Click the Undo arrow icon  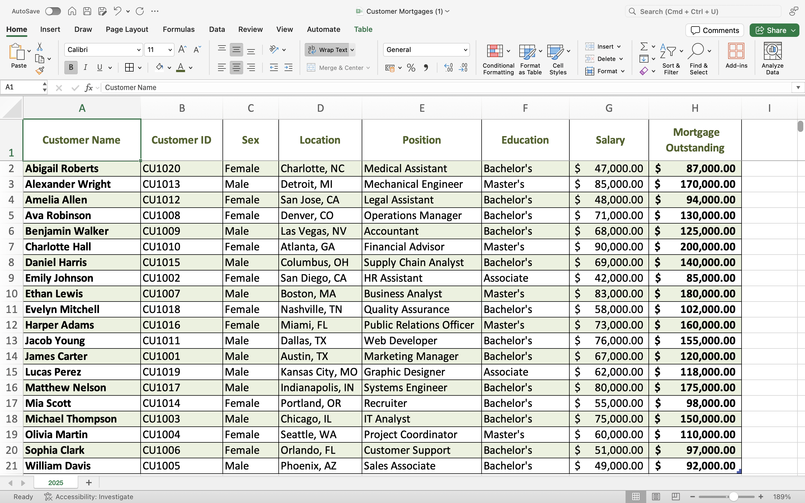coord(117,11)
